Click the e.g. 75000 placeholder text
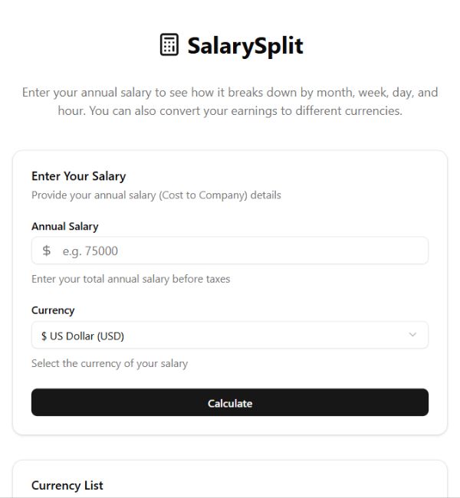 tap(90, 251)
